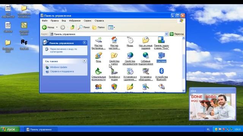243x136 pixels.
Task: Click the RL language indicator in taskbar
Action: 208,130
